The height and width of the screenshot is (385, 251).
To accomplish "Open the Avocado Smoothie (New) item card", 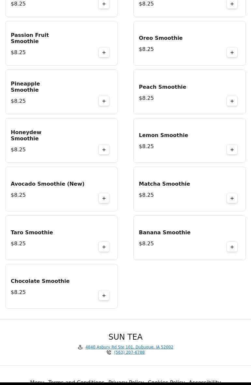I will pyautogui.click(x=61, y=189).
